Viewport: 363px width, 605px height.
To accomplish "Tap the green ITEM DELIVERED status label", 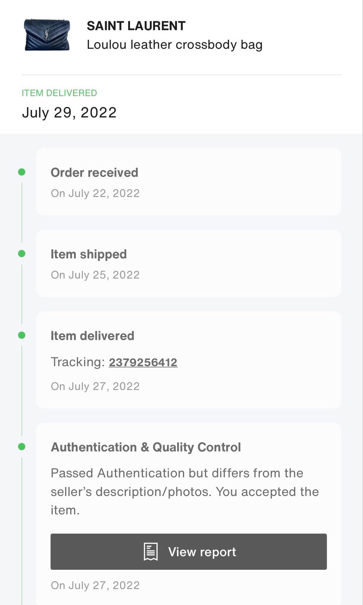I will [x=59, y=93].
